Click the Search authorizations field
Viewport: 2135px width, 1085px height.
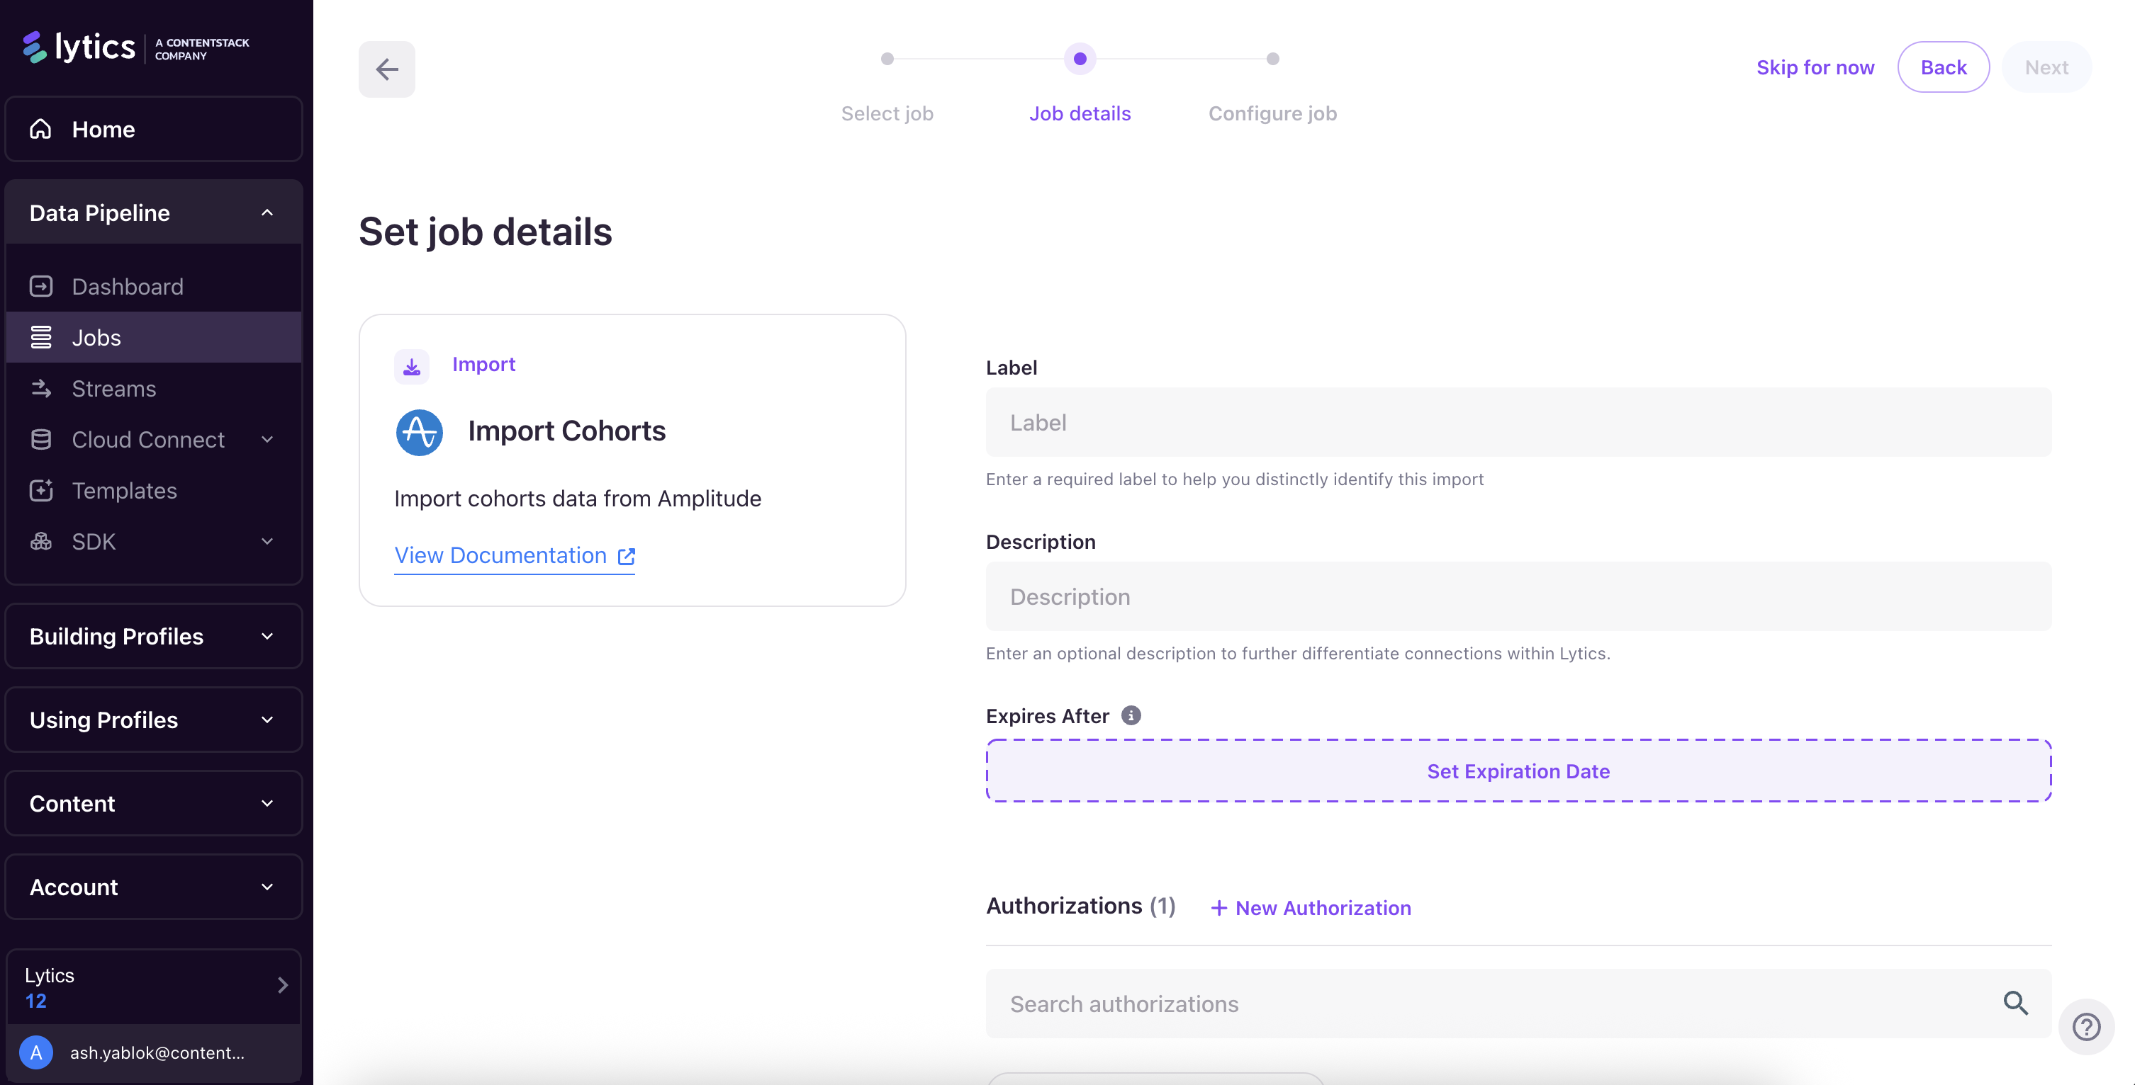coord(1518,1003)
